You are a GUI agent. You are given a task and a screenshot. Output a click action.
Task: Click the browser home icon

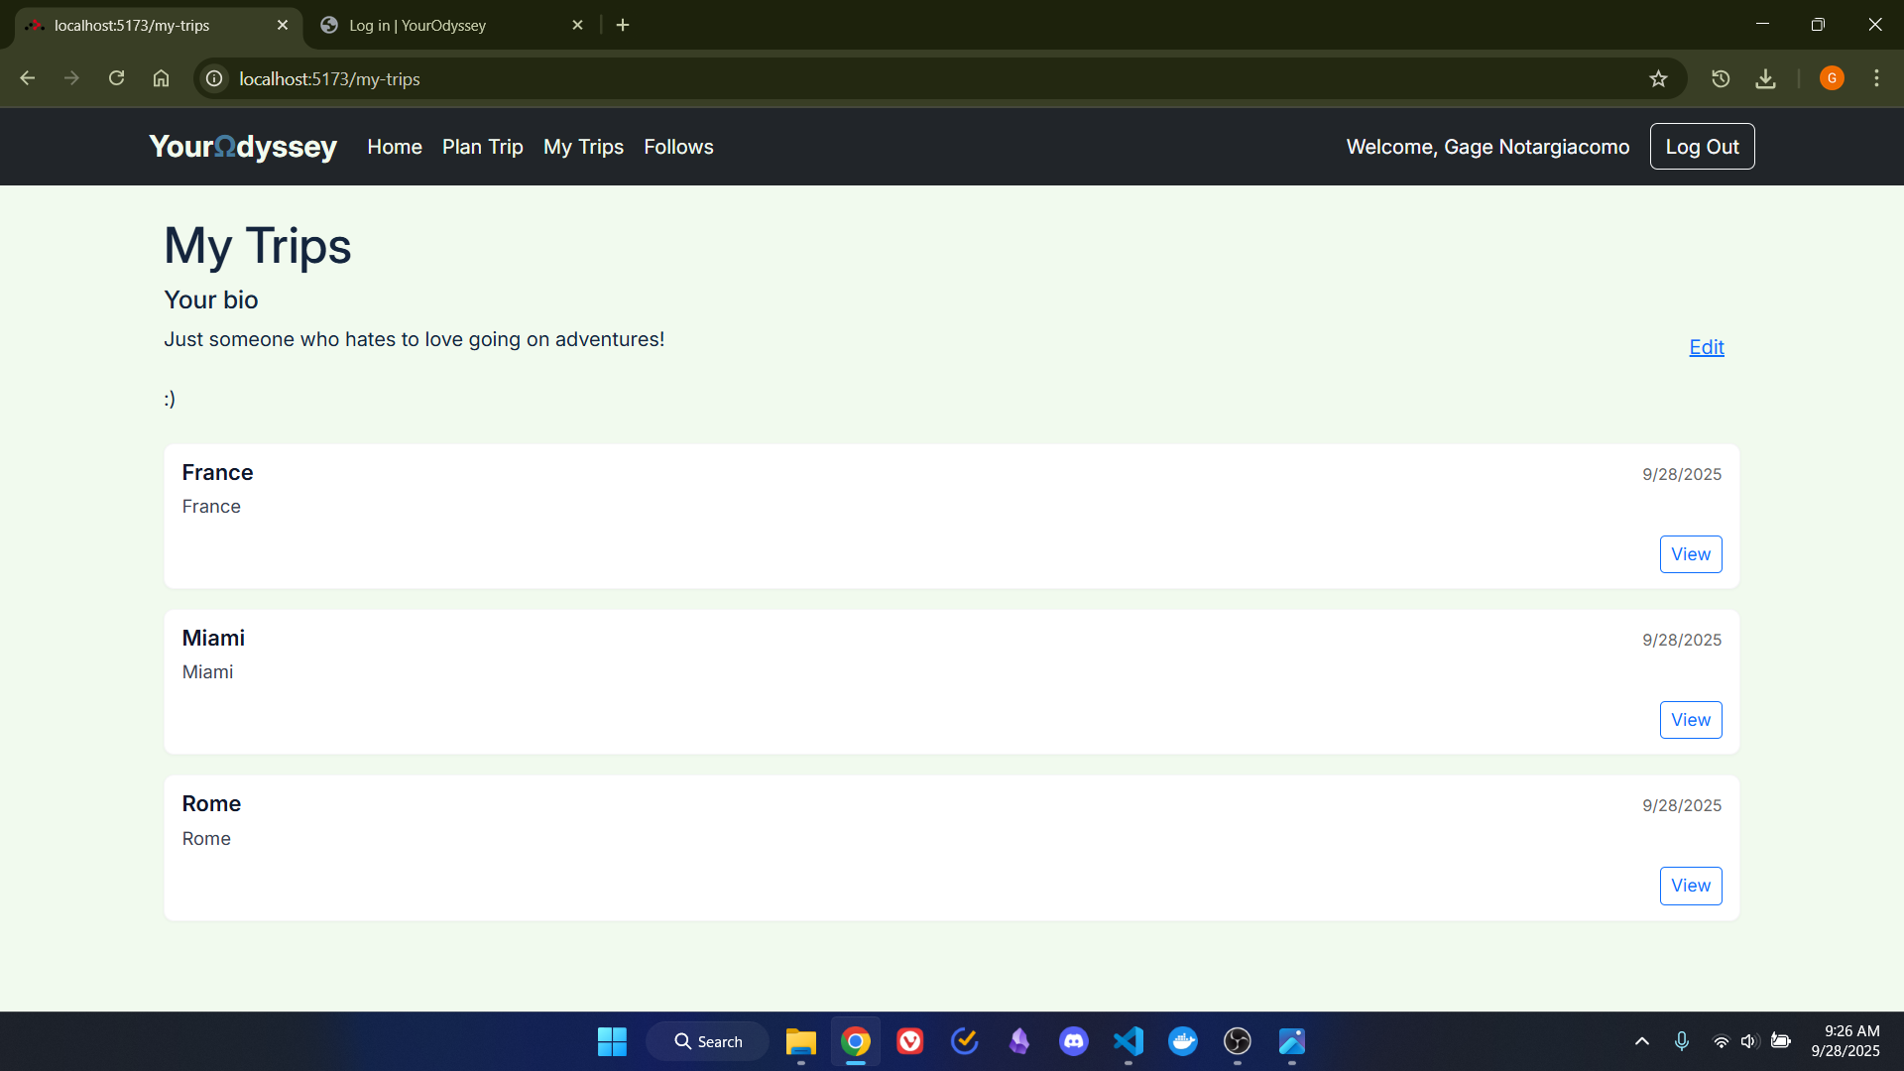[x=161, y=78]
